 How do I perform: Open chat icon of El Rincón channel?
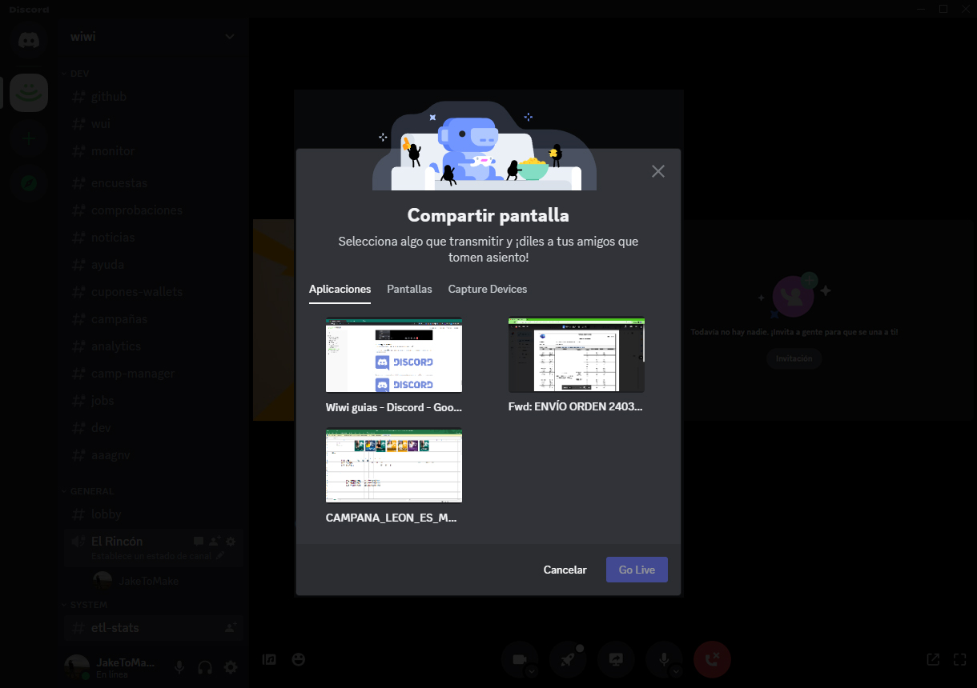coord(199,542)
